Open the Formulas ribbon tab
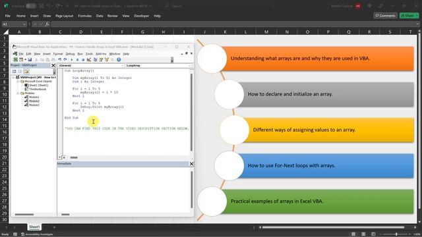Viewport: 422px width, 237px height. (85, 16)
